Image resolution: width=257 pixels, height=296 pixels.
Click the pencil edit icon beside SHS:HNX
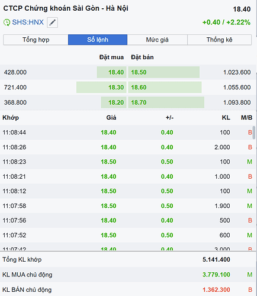[52, 22]
